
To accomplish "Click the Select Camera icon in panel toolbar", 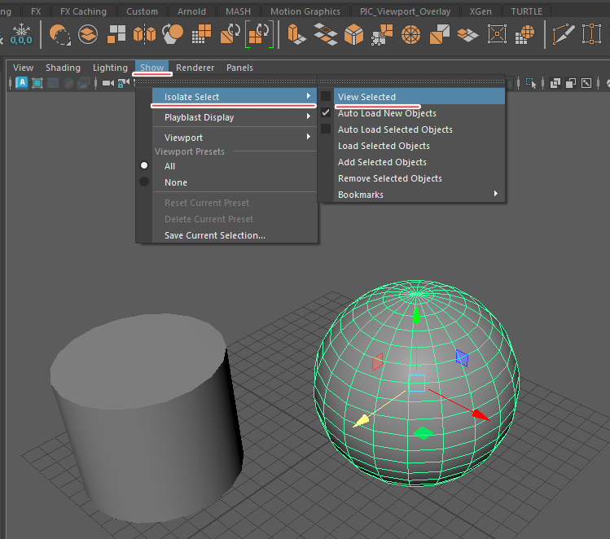I will 108,83.
